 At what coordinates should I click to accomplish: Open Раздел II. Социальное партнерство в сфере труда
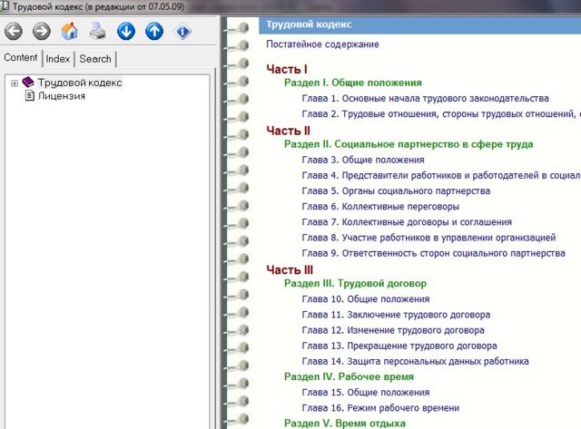click(408, 144)
